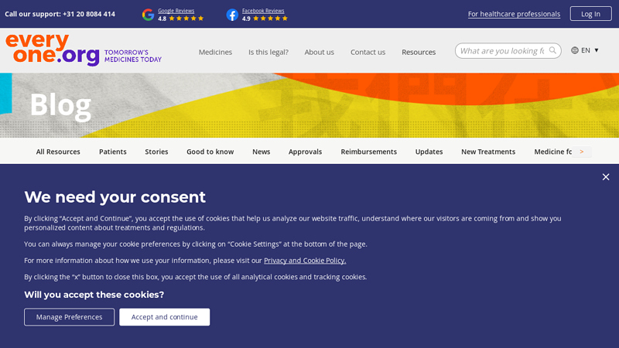This screenshot has width=619, height=348.
Task: Show more blog categories with arrow
Action: [582, 152]
